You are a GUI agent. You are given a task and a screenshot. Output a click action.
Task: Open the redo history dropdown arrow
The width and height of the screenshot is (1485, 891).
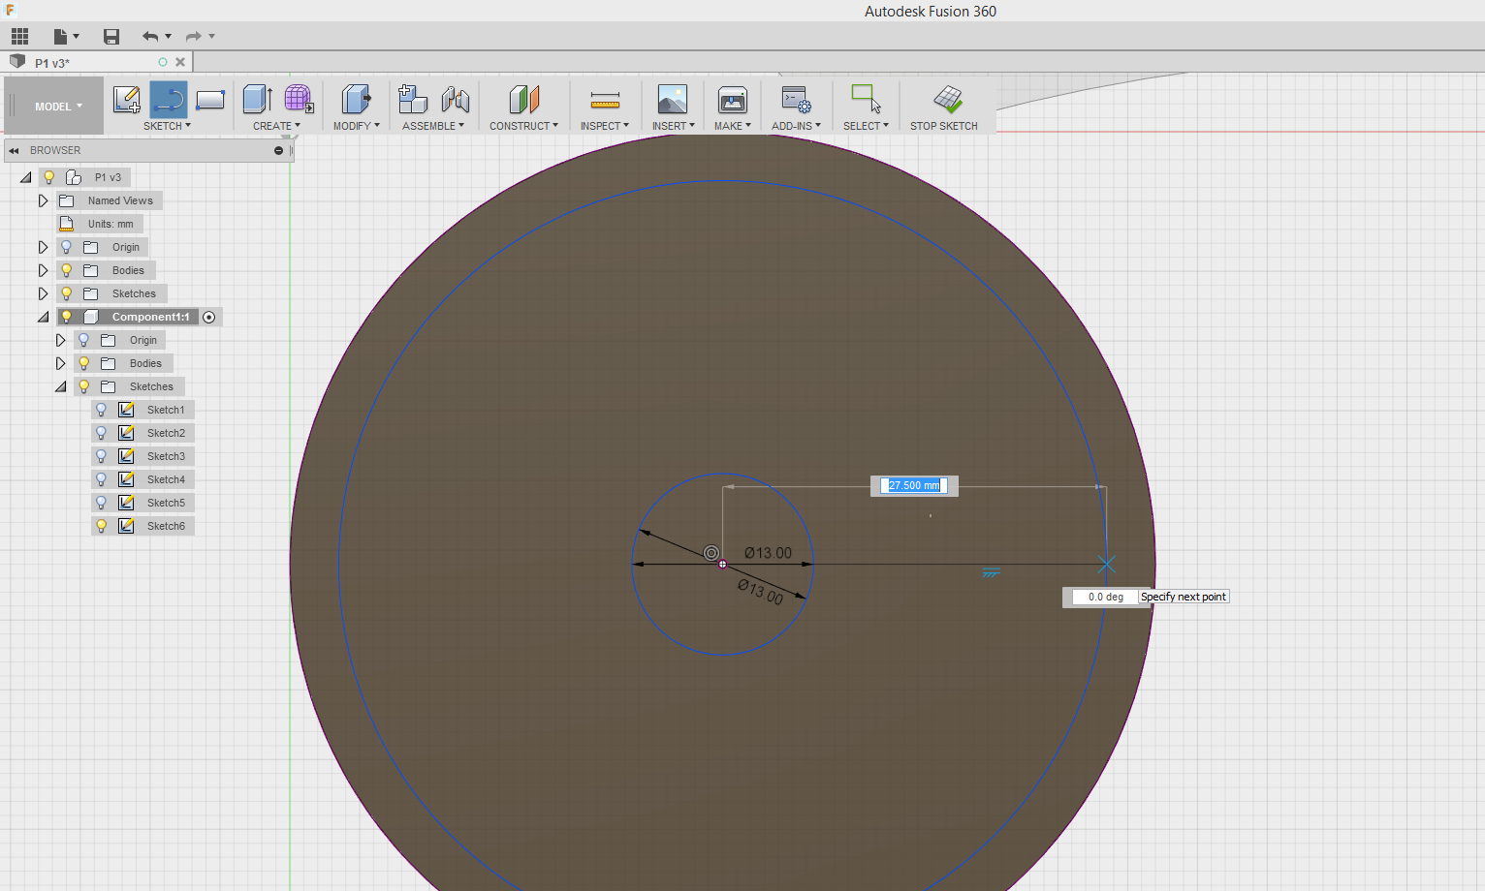click(212, 37)
